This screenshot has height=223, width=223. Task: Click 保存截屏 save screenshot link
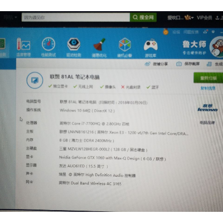tap(192, 64)
